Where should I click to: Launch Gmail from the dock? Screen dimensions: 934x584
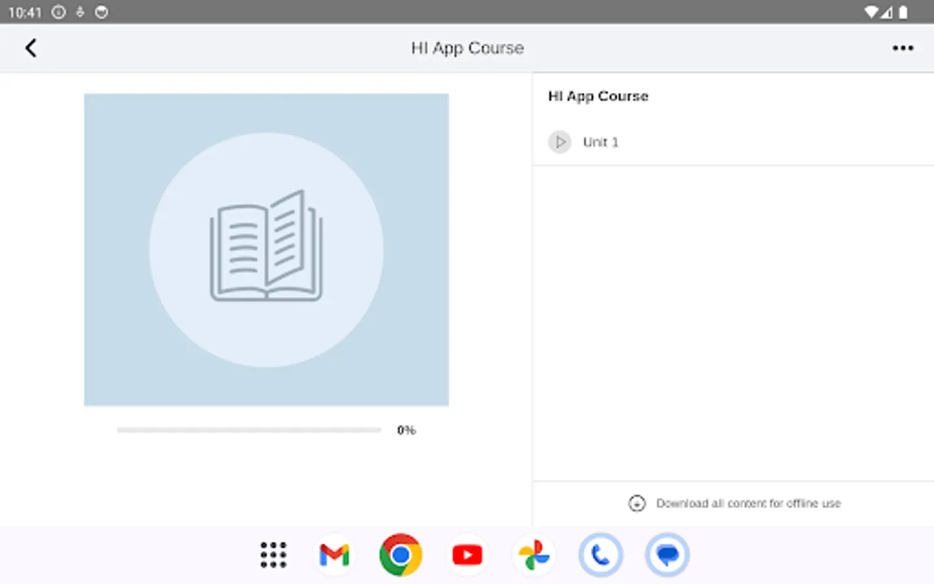pos(335,555)
